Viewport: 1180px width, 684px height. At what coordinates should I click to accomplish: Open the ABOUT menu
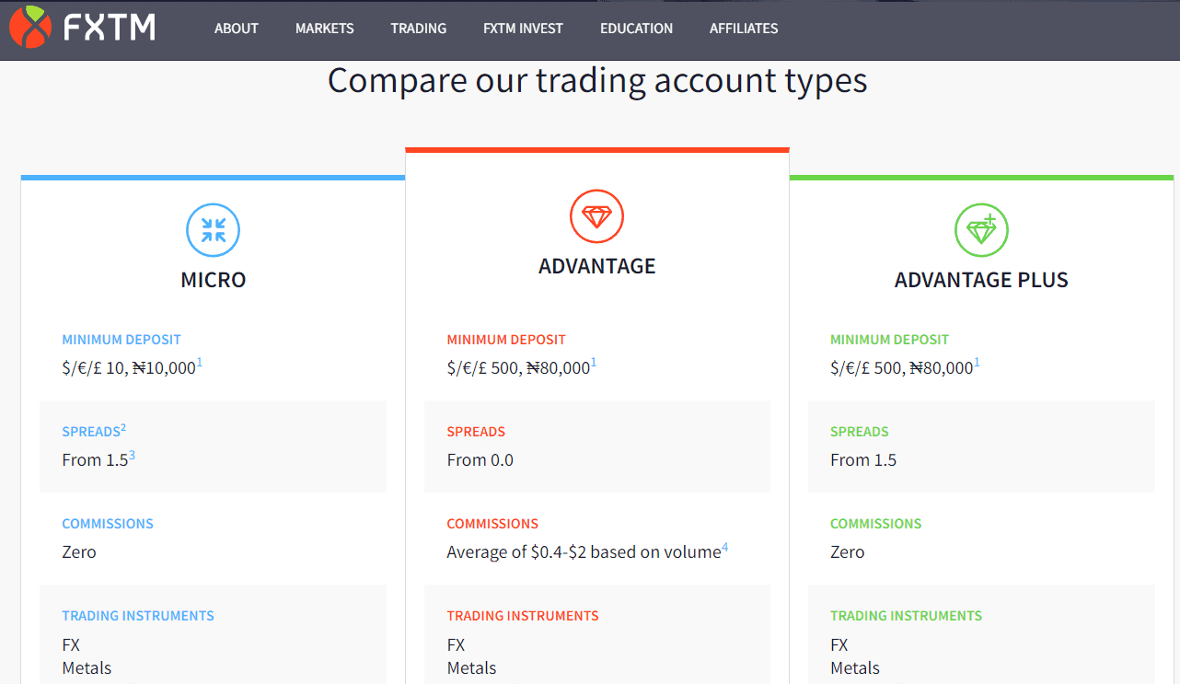[236, 29]
